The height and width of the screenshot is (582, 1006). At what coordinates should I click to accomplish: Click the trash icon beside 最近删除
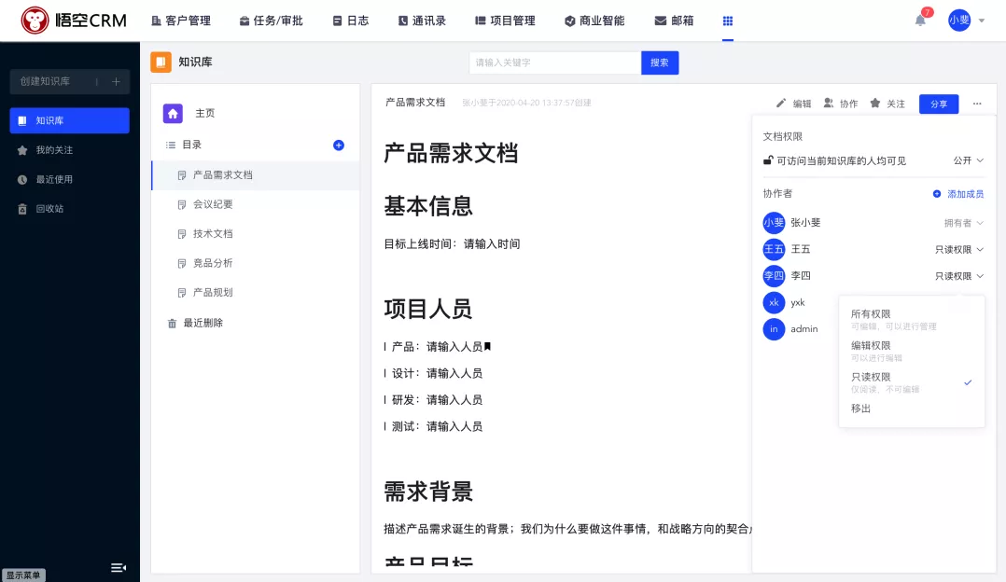pyautogui.click(x=172, y=324)
